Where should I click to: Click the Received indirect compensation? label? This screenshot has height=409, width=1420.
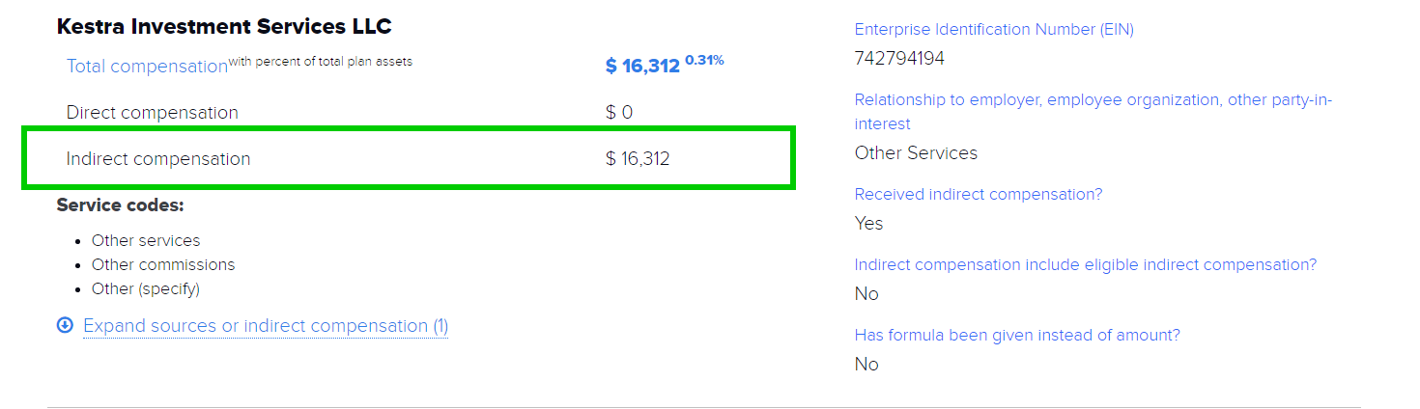(x=979, y=195)
